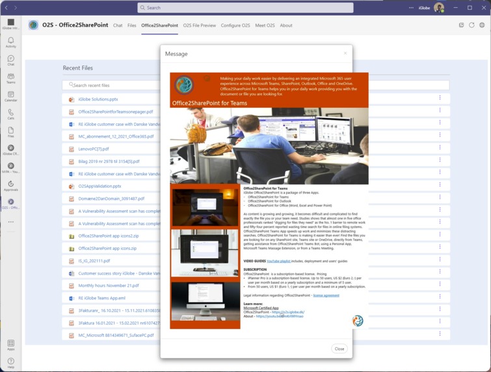Open Teams in the left rail
The height and width of the screenshot is (372, 491).
[10, 78]
